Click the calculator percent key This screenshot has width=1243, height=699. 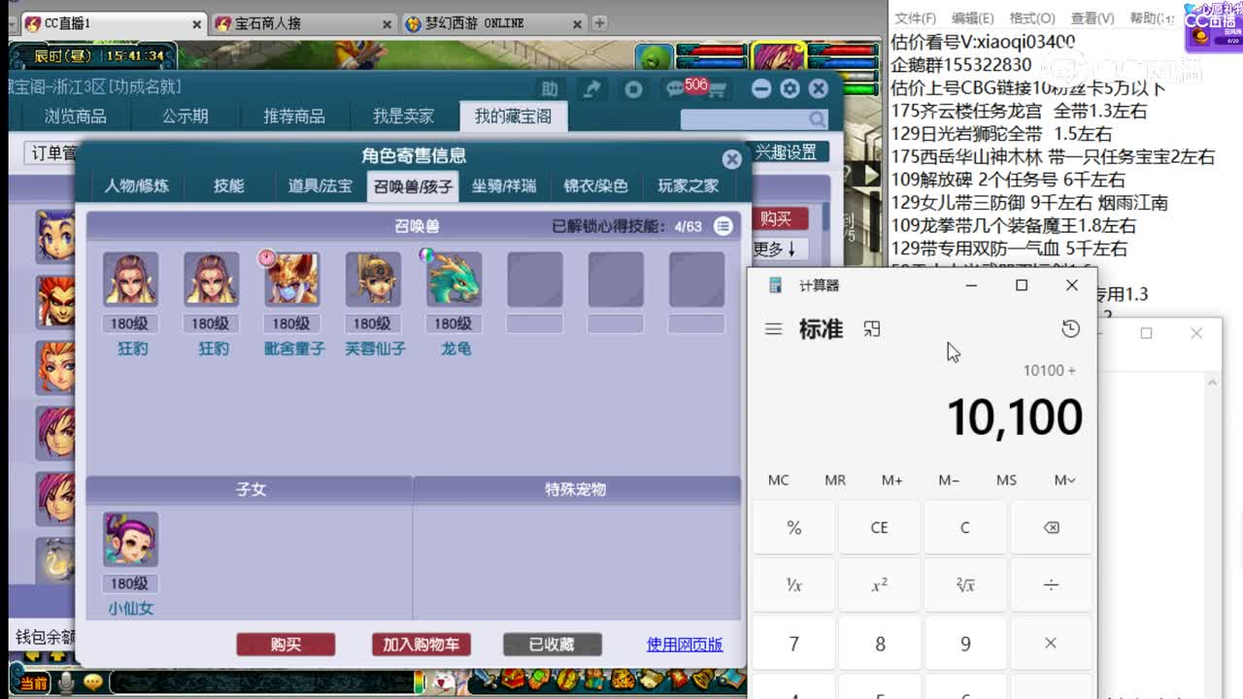tap(793, 527)
